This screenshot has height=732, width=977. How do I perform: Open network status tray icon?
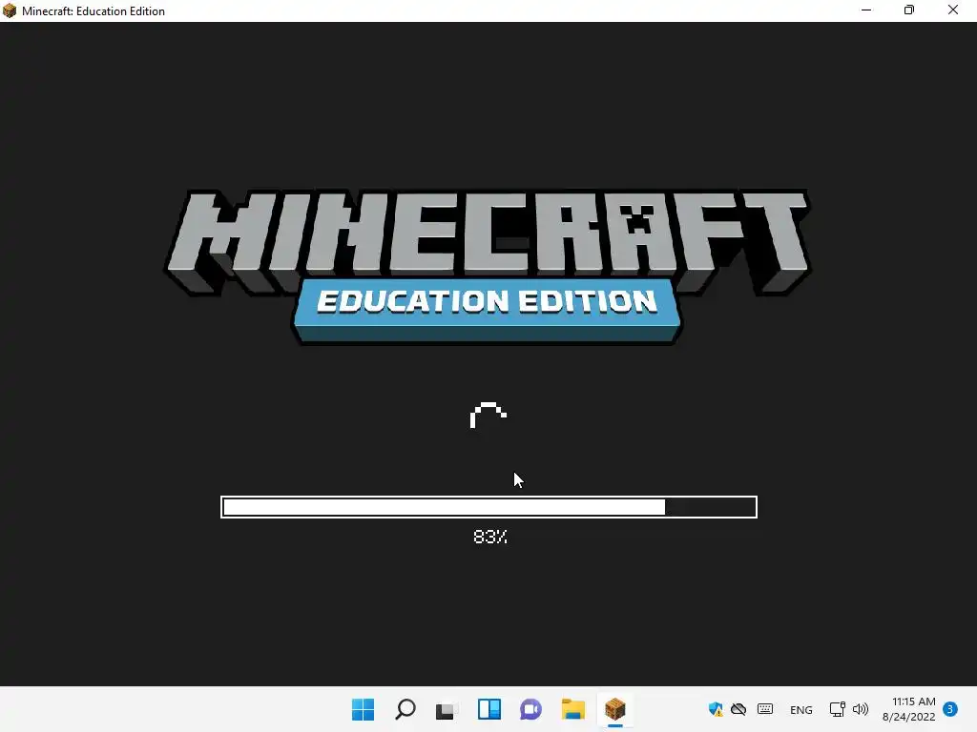pos(837,709)
